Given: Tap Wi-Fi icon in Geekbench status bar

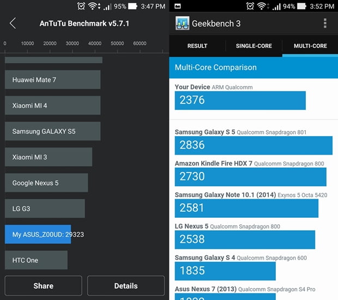Looking at the screenshot, I should [x=263, y=6].
